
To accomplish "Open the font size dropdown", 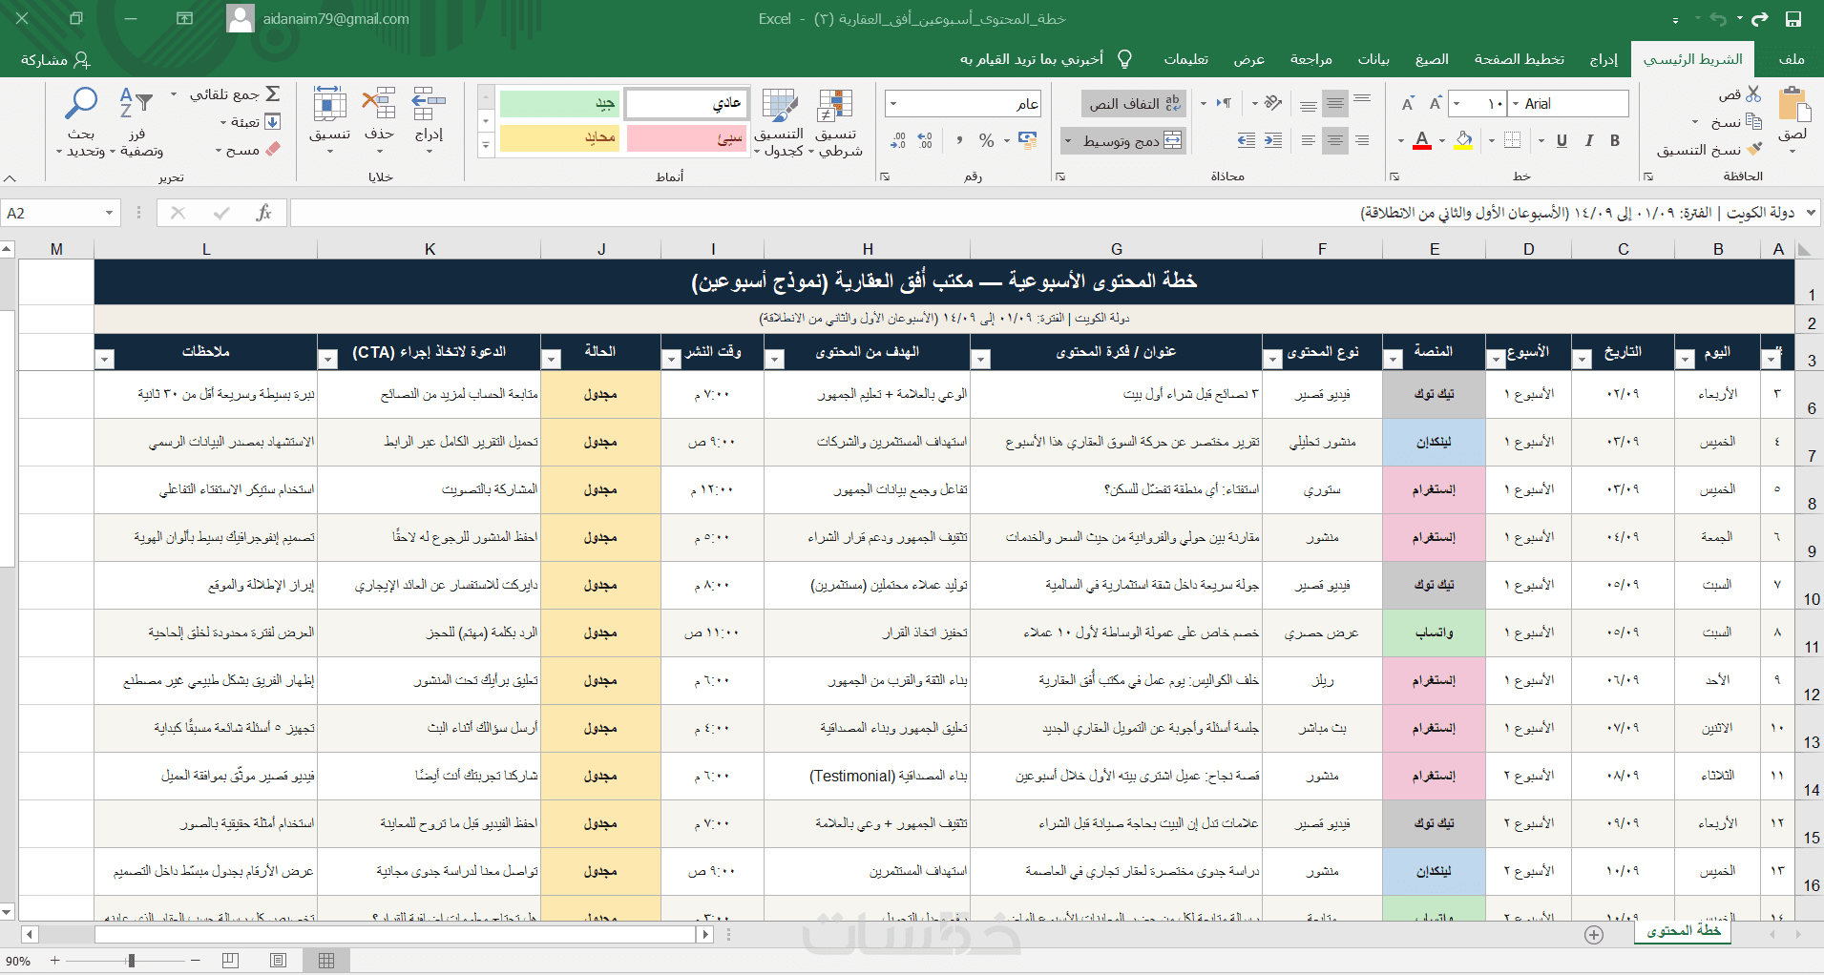I will tap(1457, 103).
